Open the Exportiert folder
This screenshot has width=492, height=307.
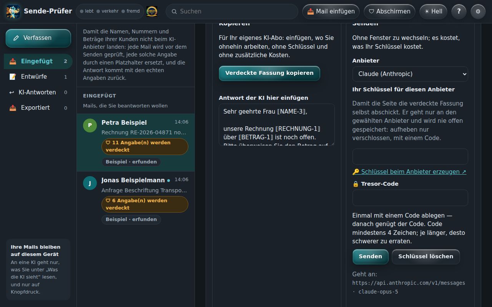tap(38, 108)
